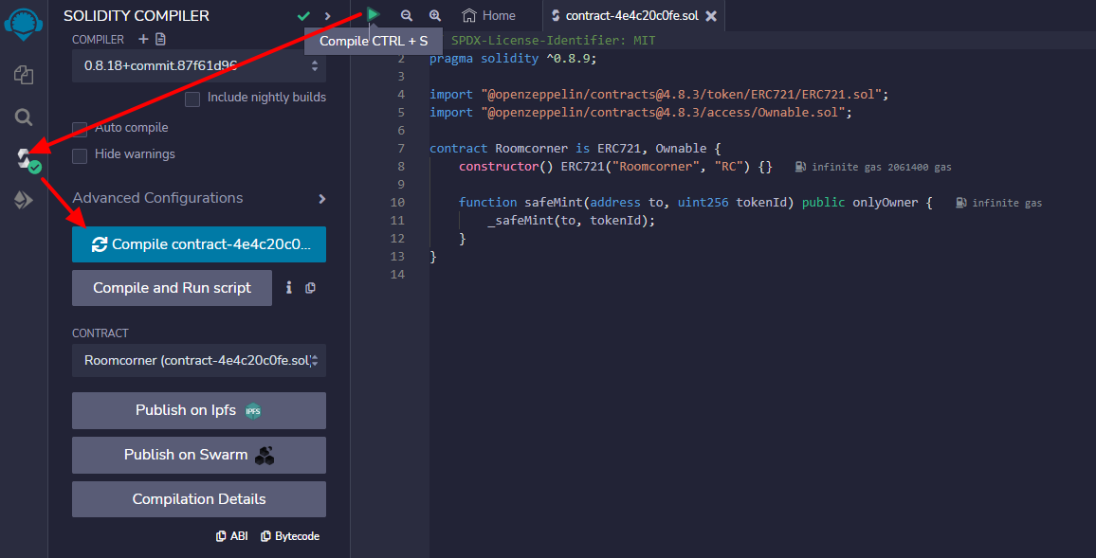Click the SOLIDITY COMPILER panel title
This screenshot has width=1096, height=558.
tap(137, 15)
